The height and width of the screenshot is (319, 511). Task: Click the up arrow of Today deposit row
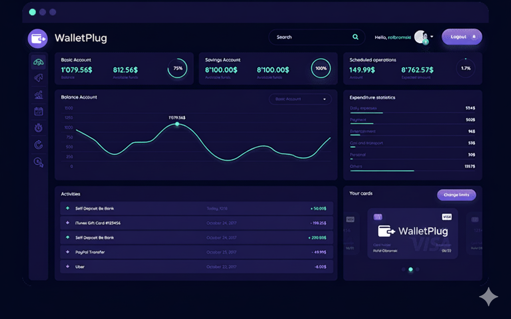[x=67, y=208]
